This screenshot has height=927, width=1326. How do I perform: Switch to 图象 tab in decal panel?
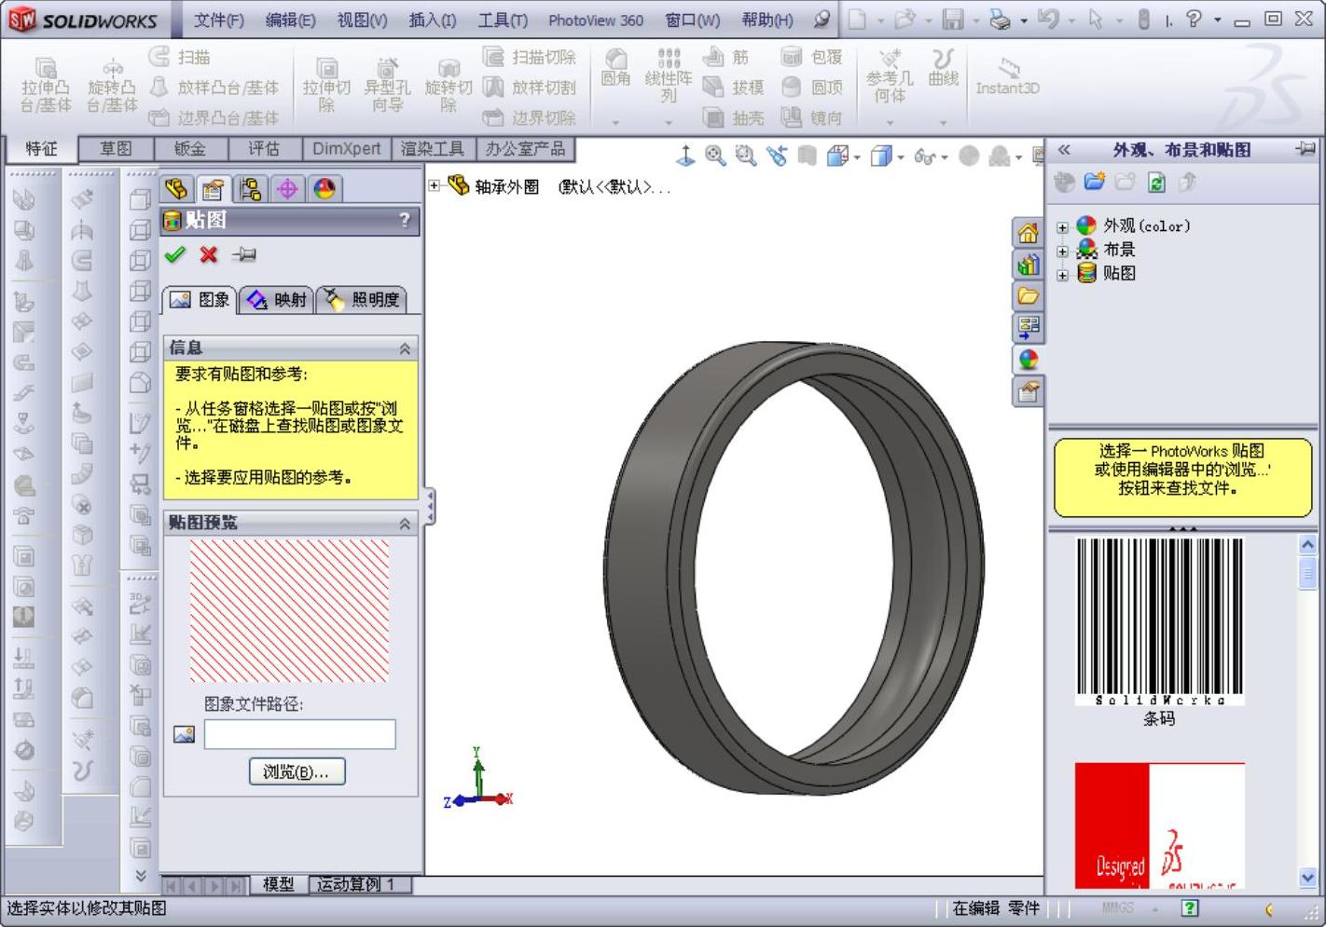[200, 299]
